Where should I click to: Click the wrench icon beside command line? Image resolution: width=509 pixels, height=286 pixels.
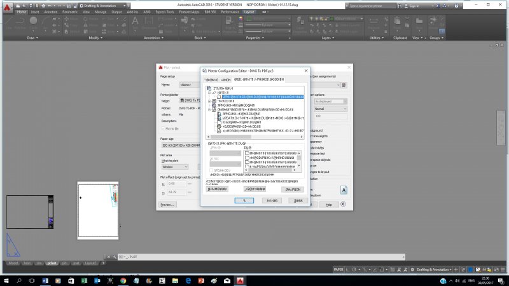click(115, 257)
